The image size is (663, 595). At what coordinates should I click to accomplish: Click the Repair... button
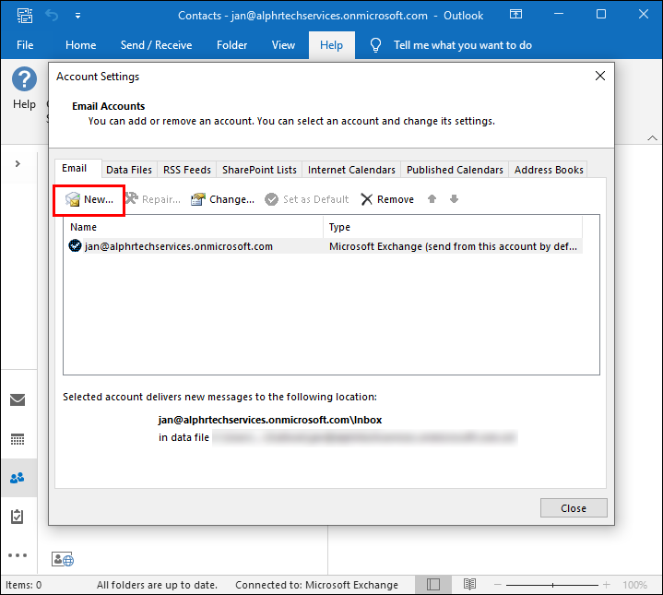coord(153,199)
